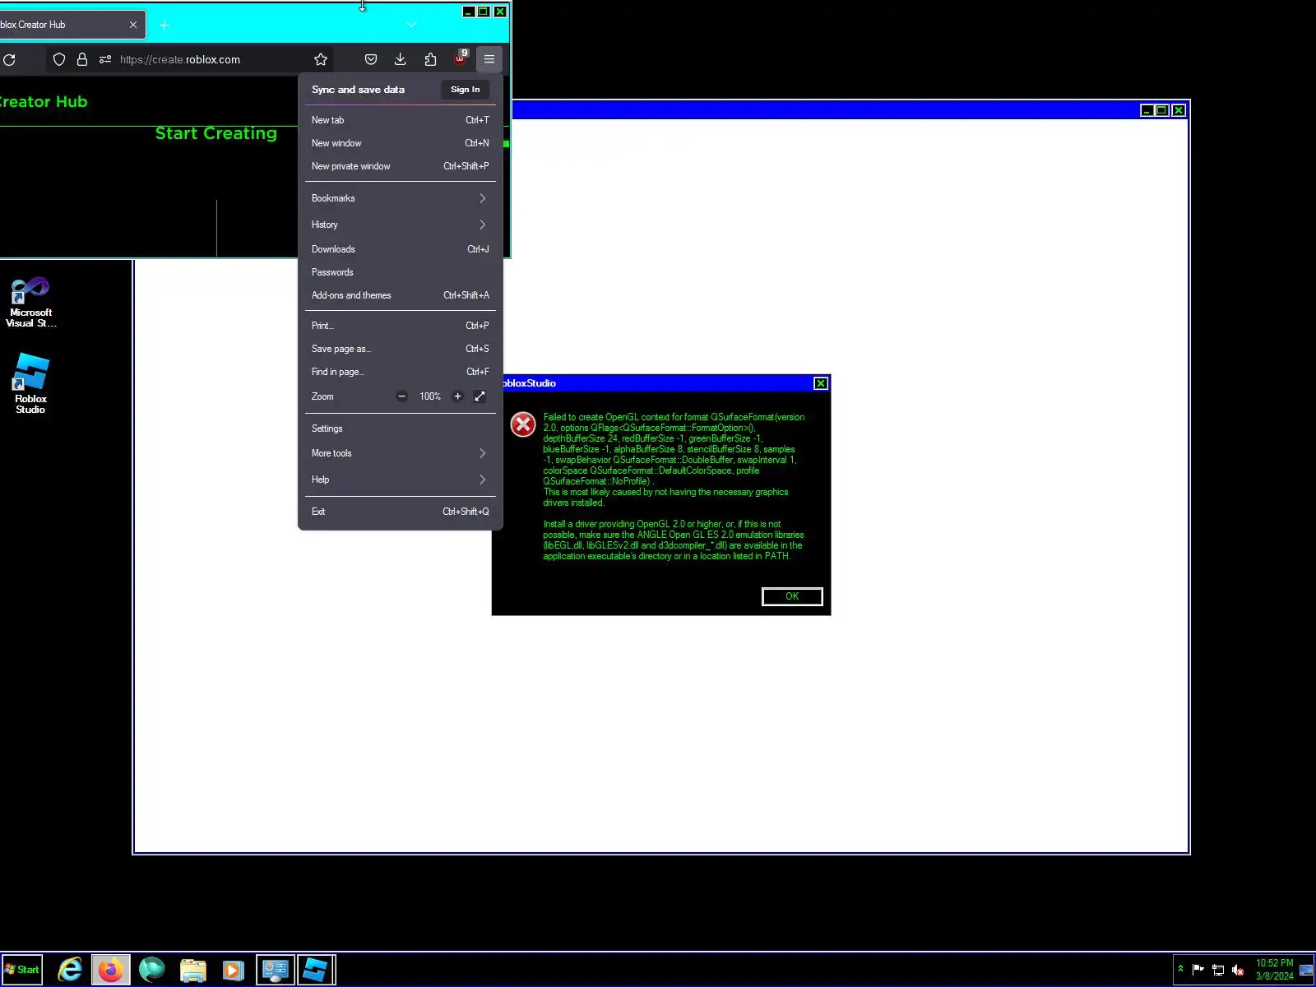Click the Show desktop button
This screenshot has width=1316, height=987.
click(1306, 970)
